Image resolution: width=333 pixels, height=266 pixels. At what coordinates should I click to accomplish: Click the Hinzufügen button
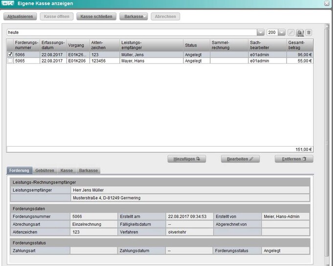coord(186,159)
